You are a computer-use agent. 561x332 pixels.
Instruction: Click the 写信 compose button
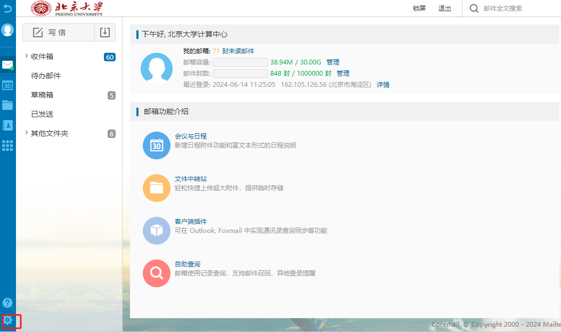click(58, 33)
